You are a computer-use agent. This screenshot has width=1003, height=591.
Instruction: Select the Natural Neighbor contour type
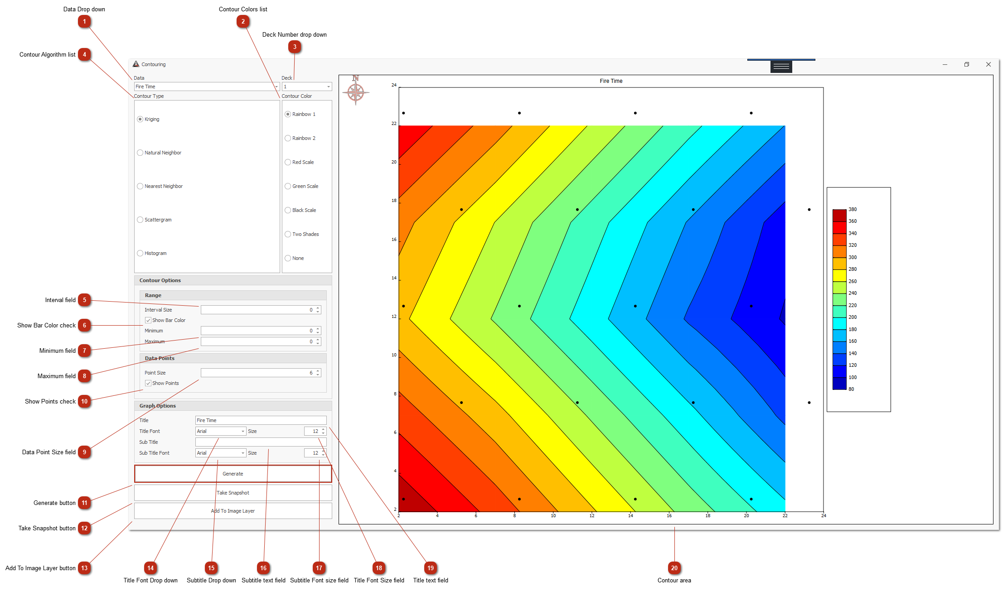point(141,153)
